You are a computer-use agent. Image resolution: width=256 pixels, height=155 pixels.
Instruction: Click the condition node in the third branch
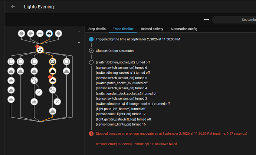tap(34, 62)
